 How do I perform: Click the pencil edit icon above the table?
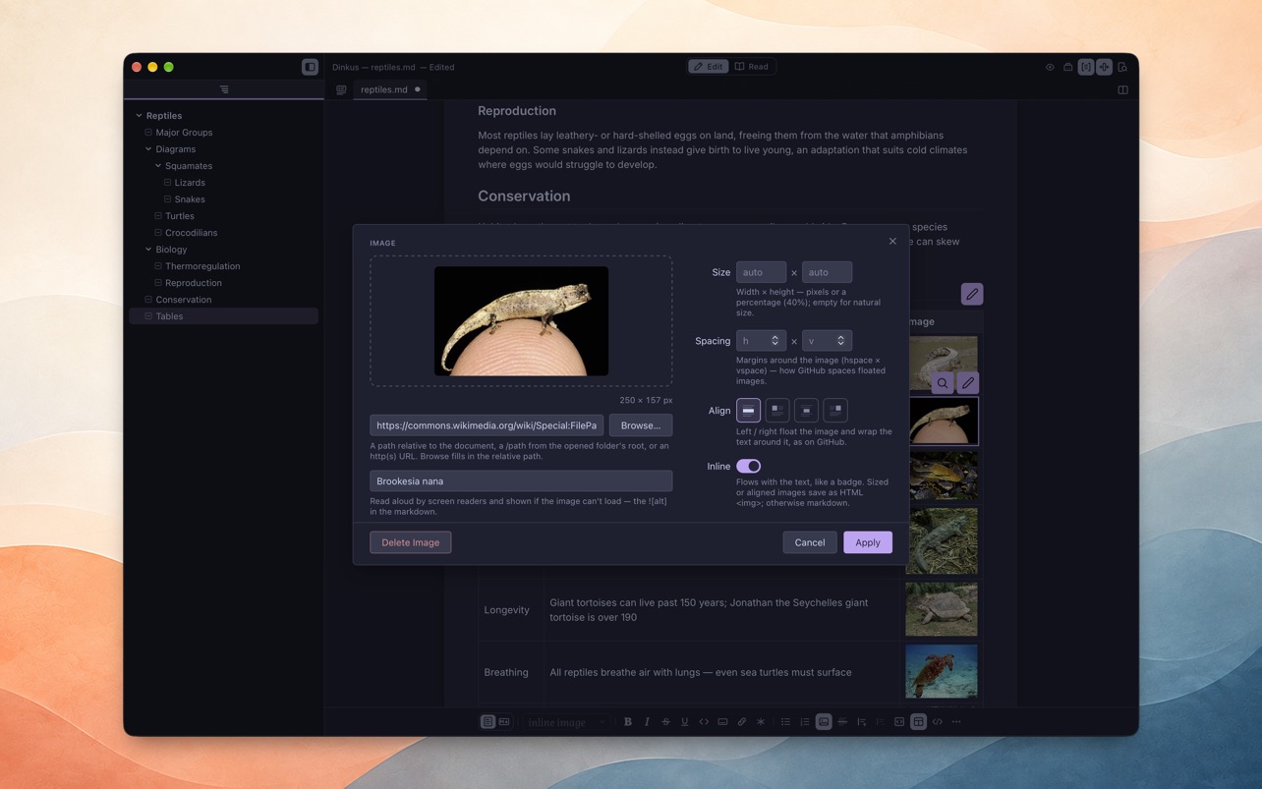tap(972, 294)
